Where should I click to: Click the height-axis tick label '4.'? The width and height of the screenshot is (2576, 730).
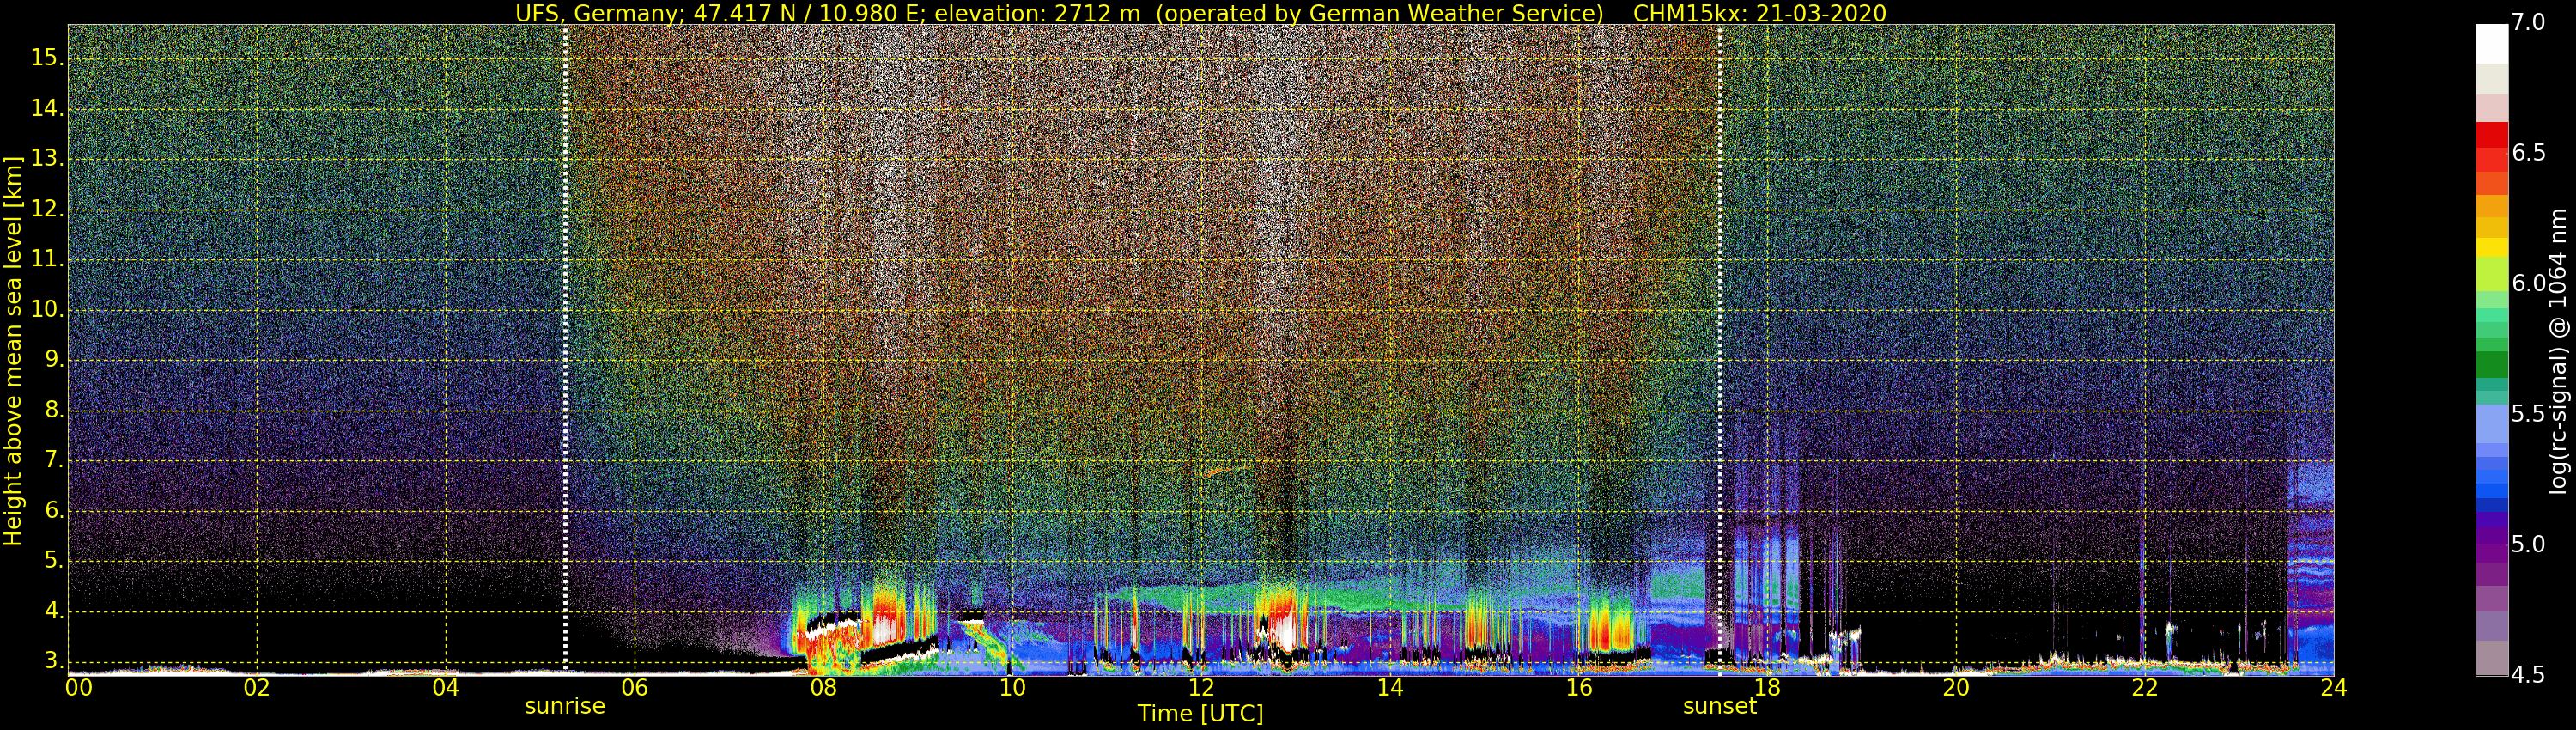click(53, 611)
